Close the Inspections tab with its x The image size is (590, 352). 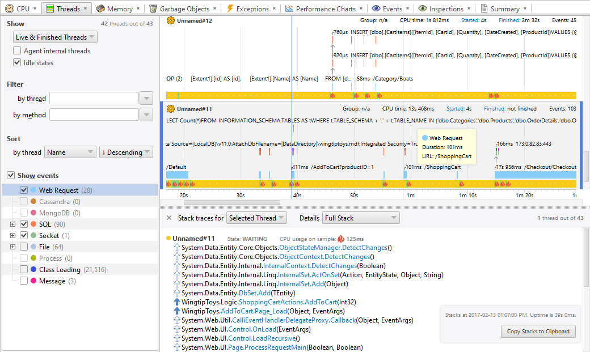[469, 9]
